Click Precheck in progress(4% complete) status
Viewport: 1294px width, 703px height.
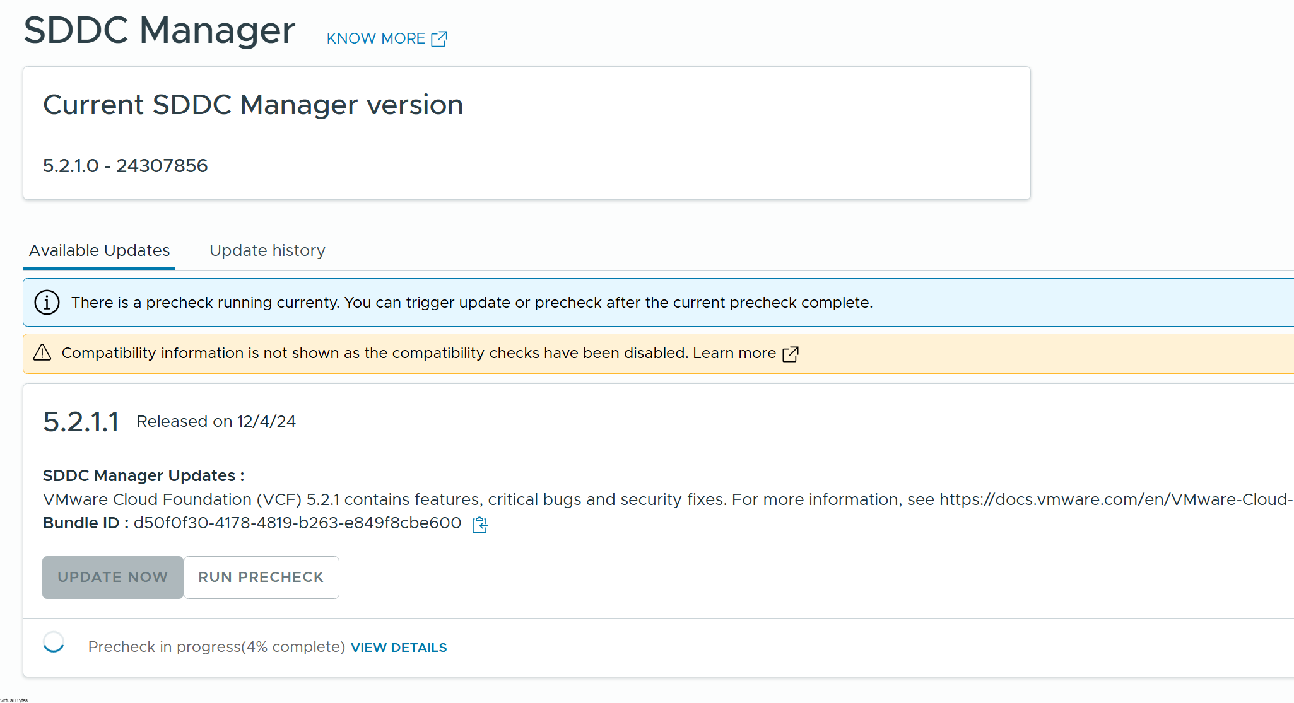click(x=216, y=647)
